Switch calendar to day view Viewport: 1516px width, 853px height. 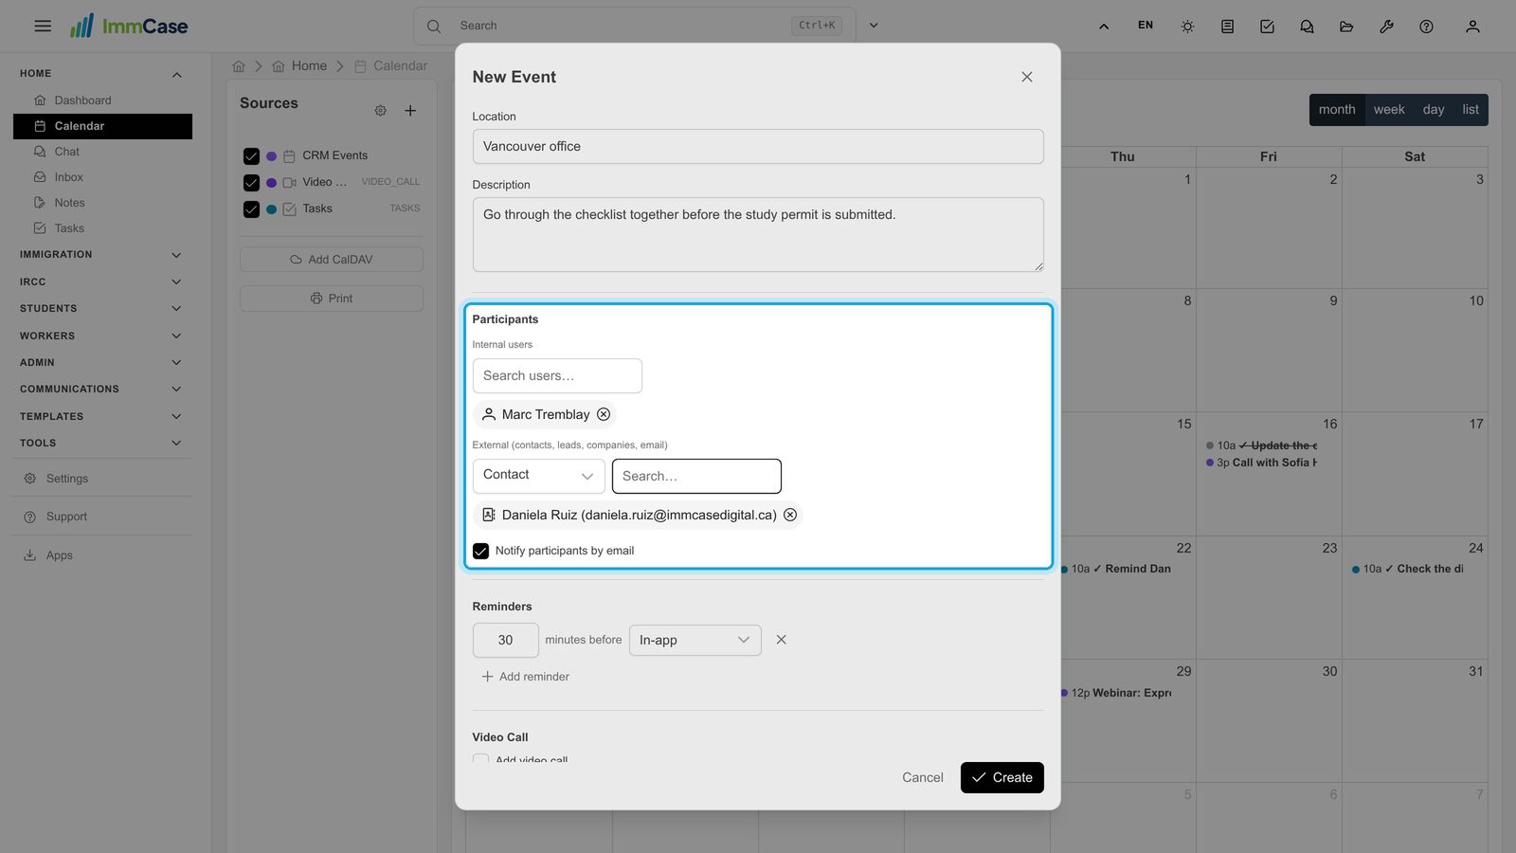(1434, 110)
